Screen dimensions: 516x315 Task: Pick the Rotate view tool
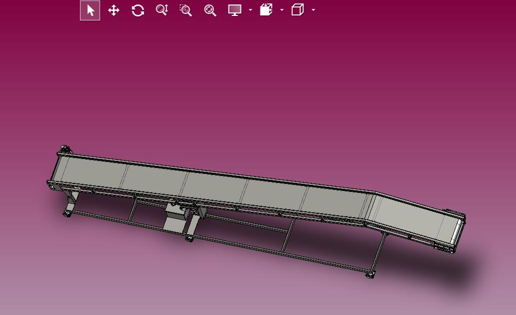tap(138, 10)
